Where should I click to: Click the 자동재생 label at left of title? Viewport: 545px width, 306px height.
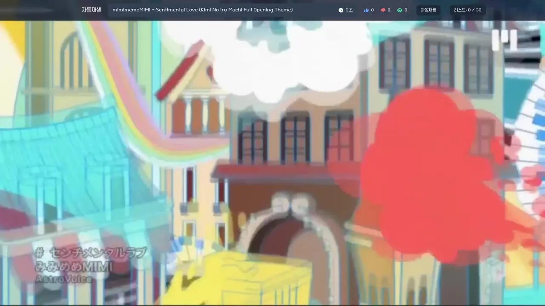(92, 10)
